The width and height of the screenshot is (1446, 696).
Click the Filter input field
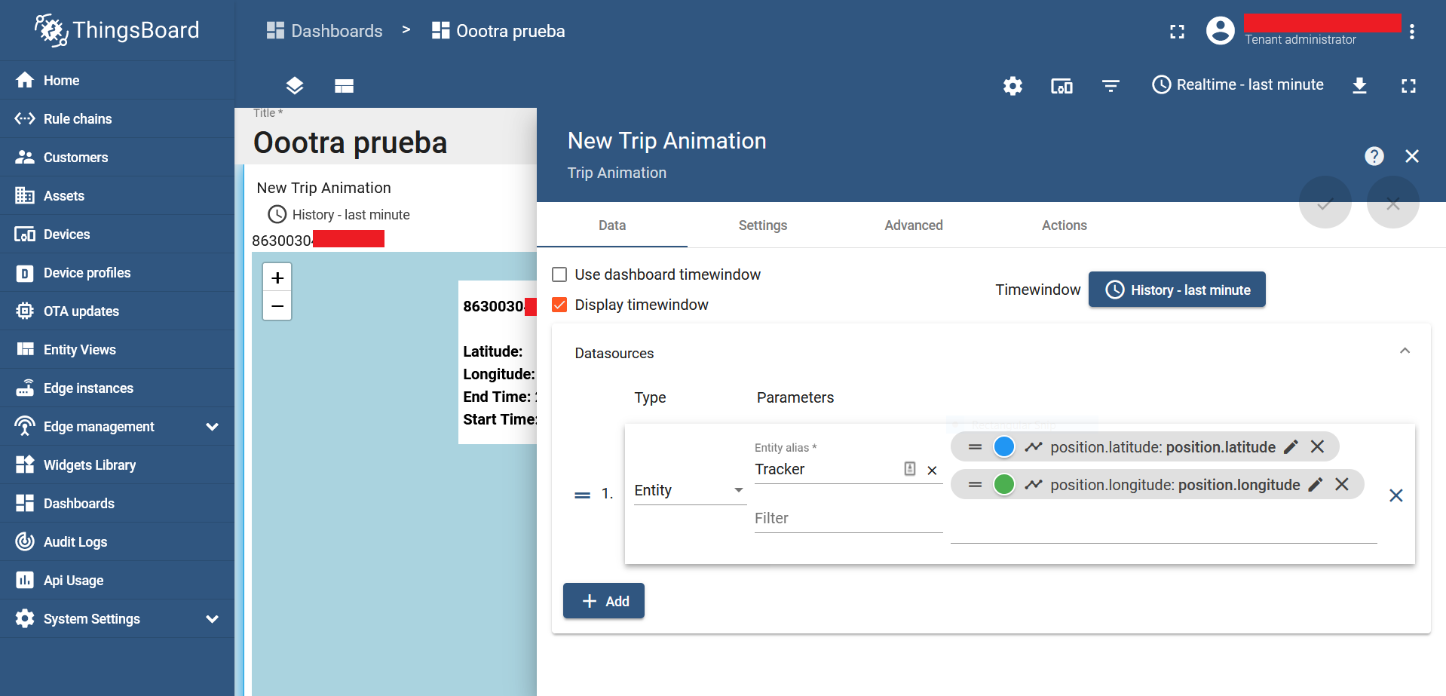coord(848,519)
